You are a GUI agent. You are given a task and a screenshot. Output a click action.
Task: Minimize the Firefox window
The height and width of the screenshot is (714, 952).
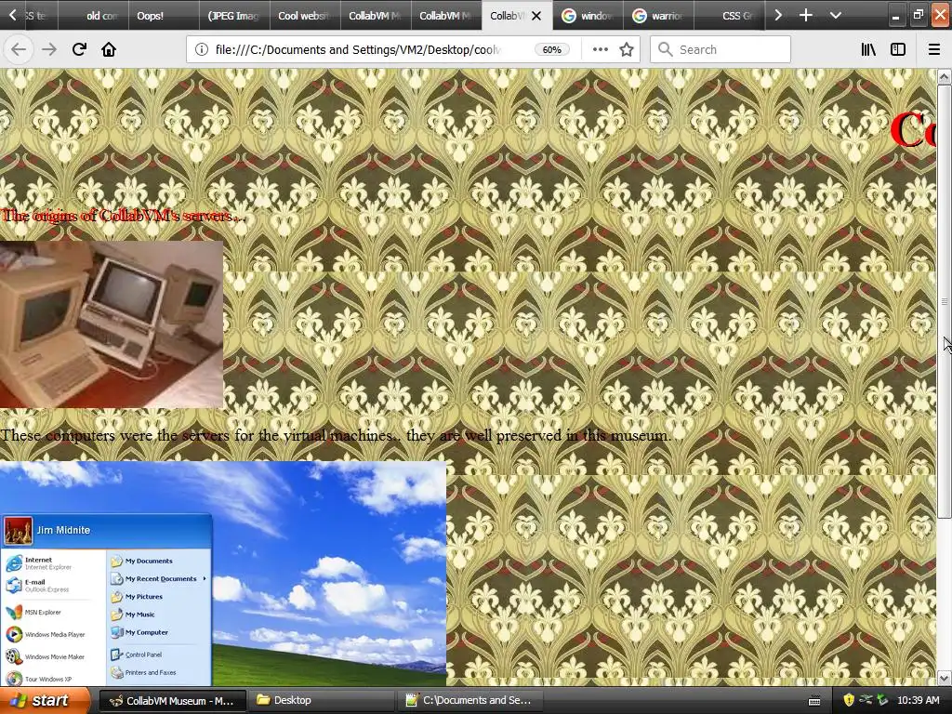895,15
